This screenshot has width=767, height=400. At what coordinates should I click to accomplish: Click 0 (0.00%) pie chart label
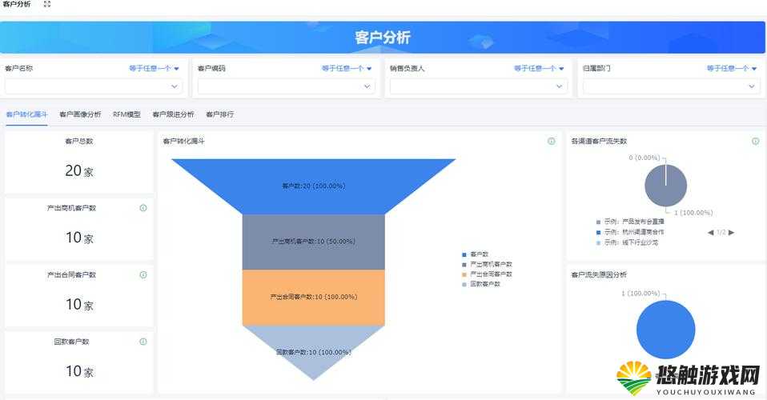[x=645, y=158]
